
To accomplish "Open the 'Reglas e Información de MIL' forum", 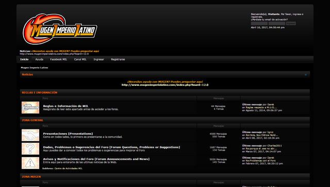I will tap(65, 106).
